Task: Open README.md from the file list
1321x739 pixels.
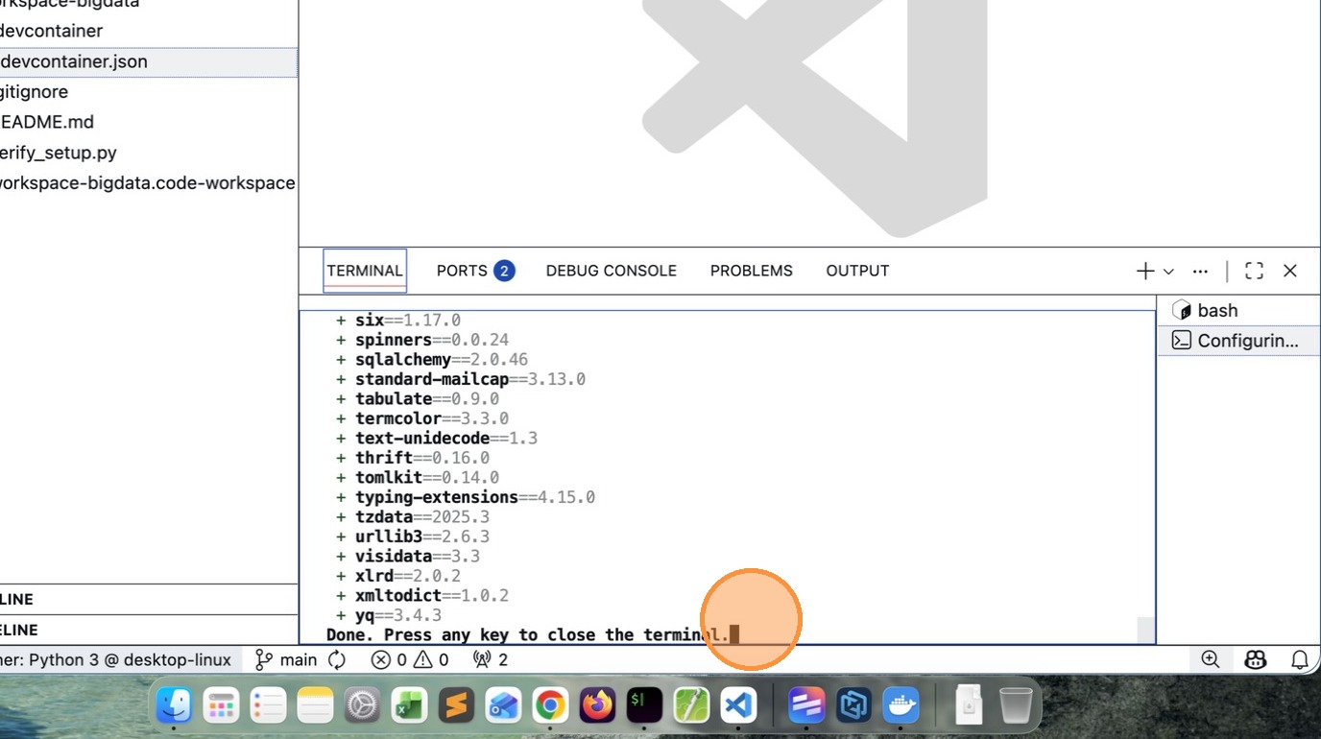Action: pos(149,122)
